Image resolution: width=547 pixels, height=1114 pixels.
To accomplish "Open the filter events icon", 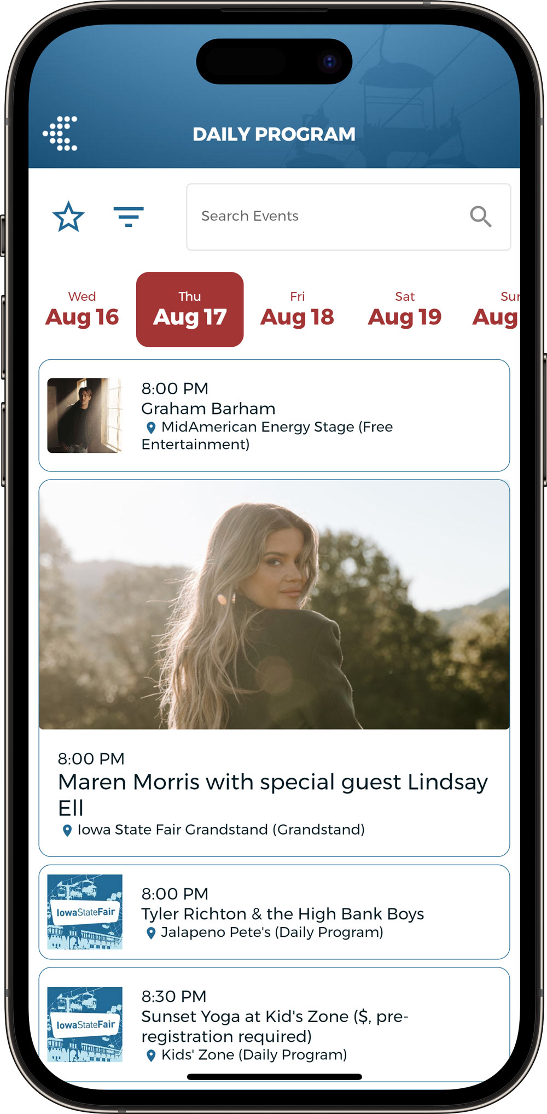I will 129,217.
